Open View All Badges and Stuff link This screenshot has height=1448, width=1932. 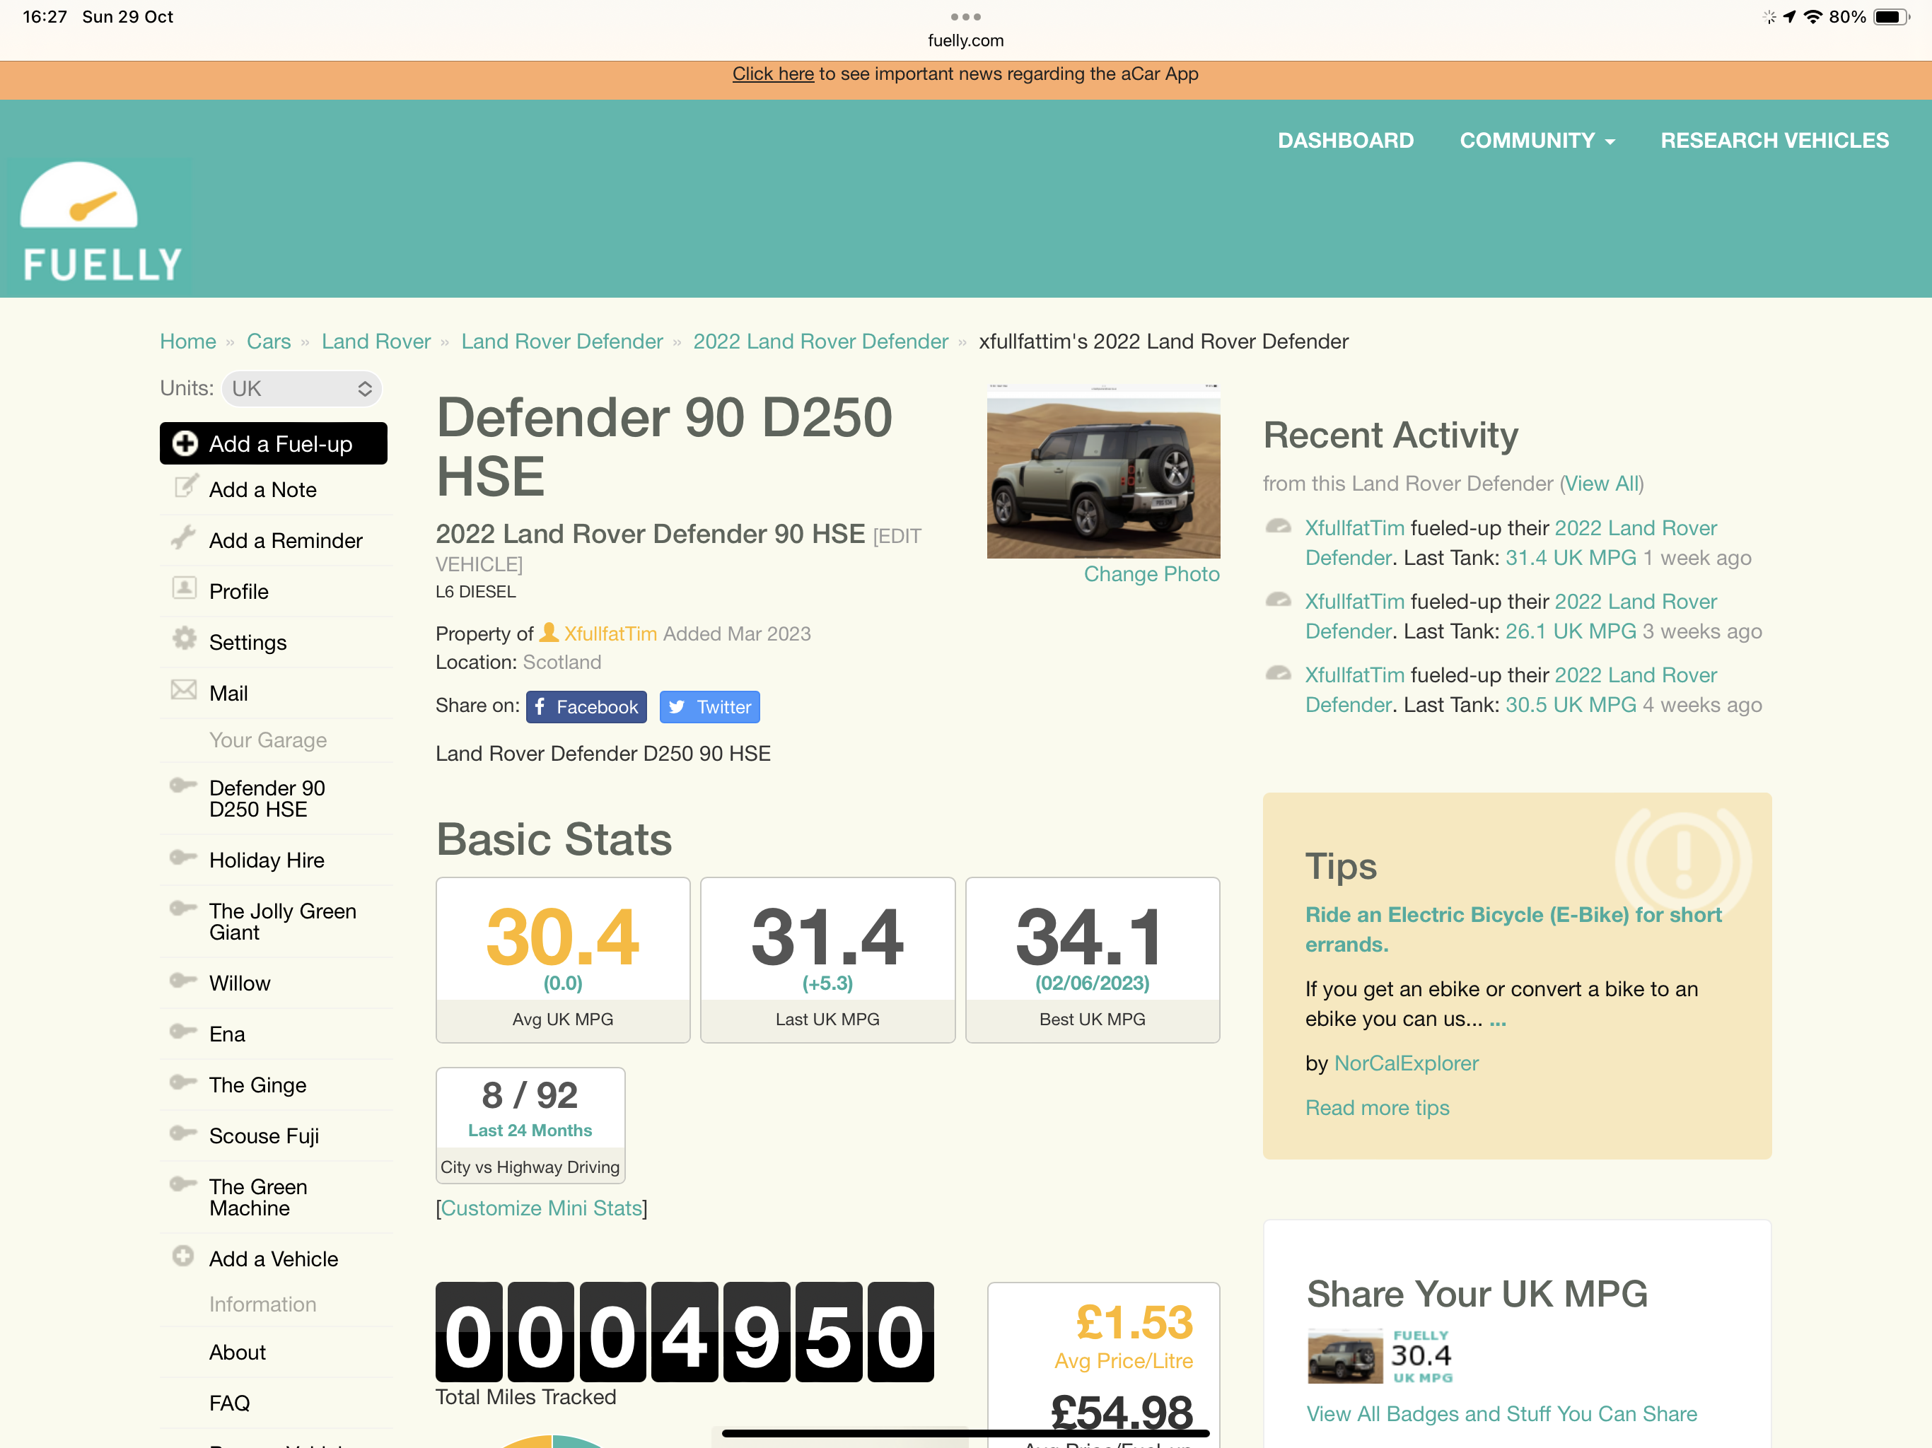pos(1501,1415)
